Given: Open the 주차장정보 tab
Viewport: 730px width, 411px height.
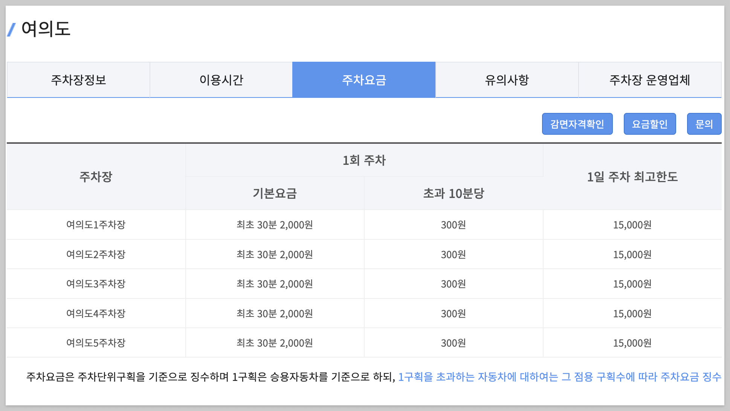Looking at the screenshot, I should point(78,80).
